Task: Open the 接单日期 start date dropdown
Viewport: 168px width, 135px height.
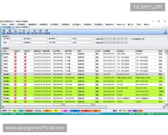Action: (x=113, y=39)
